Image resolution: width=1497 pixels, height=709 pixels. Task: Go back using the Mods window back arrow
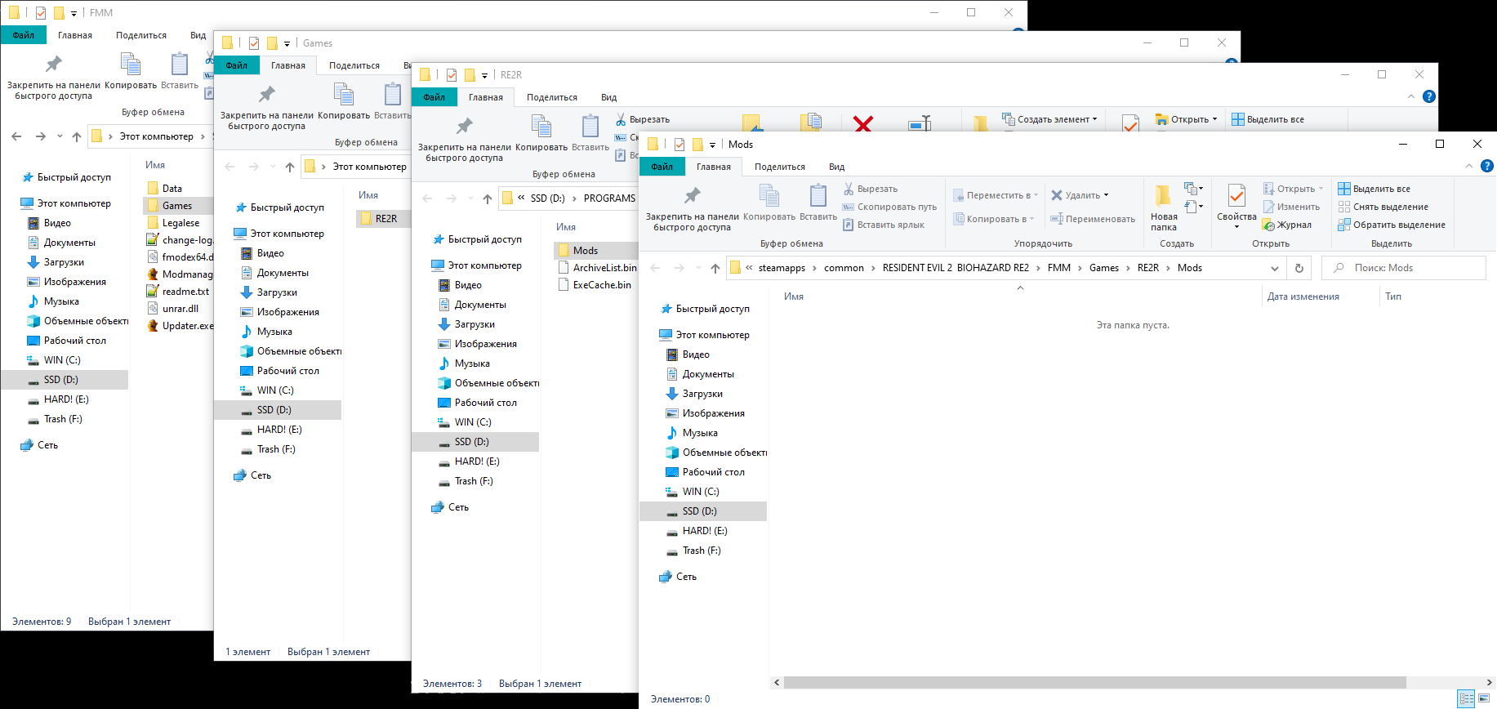point(655,268)
